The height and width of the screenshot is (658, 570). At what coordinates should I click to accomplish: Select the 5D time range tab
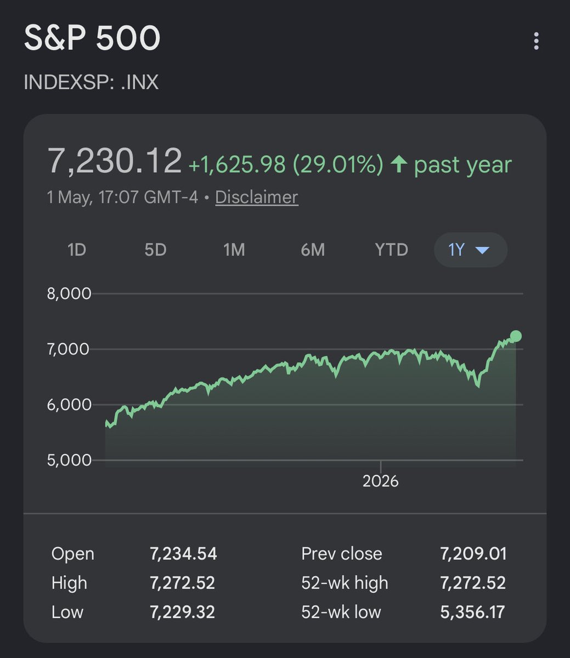pyautogui.click(x=155, y=250)
